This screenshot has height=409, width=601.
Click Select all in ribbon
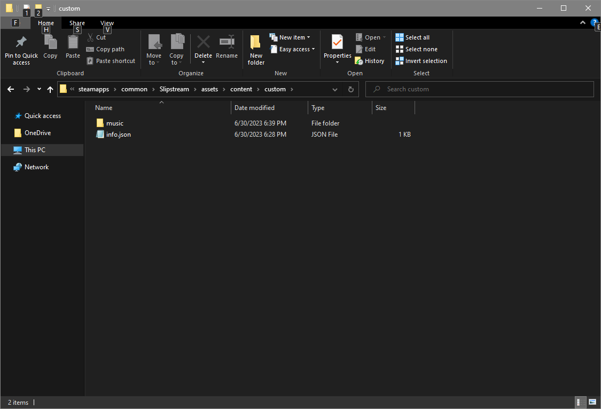pyautogui.click(x=412, y=37)
